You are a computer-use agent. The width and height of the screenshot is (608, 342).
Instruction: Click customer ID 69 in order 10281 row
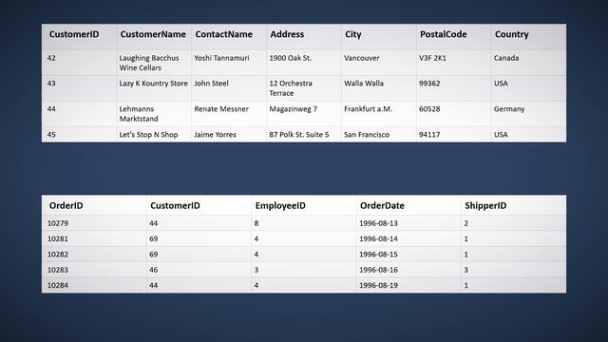tap(154, 238)
